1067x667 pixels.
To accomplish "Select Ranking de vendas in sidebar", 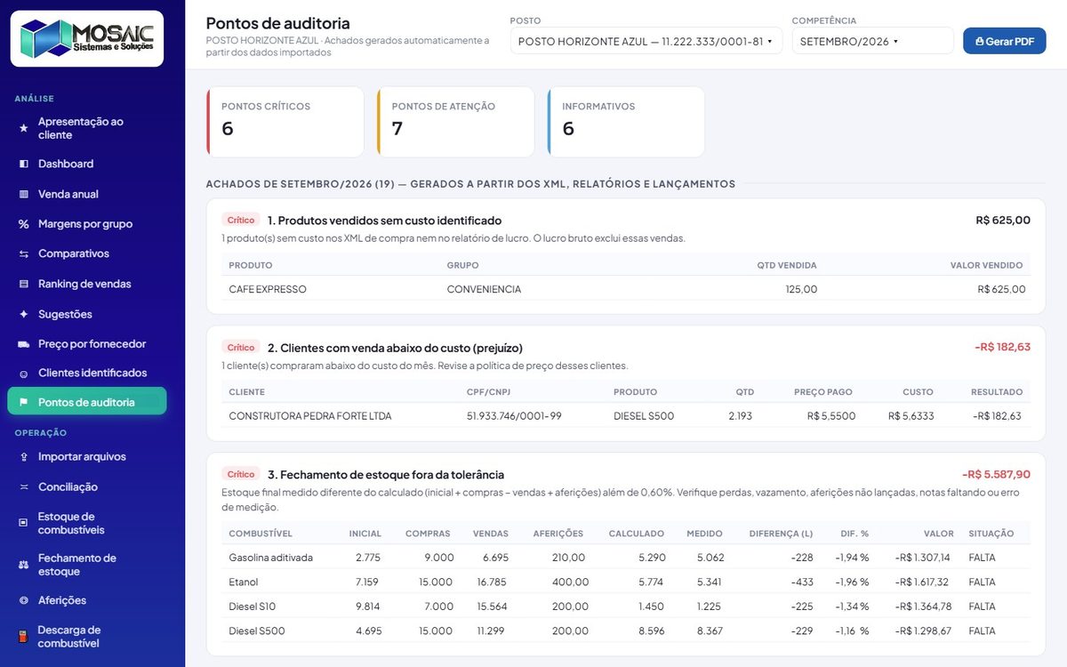I will pyautogui.click(x=87, y=284).
